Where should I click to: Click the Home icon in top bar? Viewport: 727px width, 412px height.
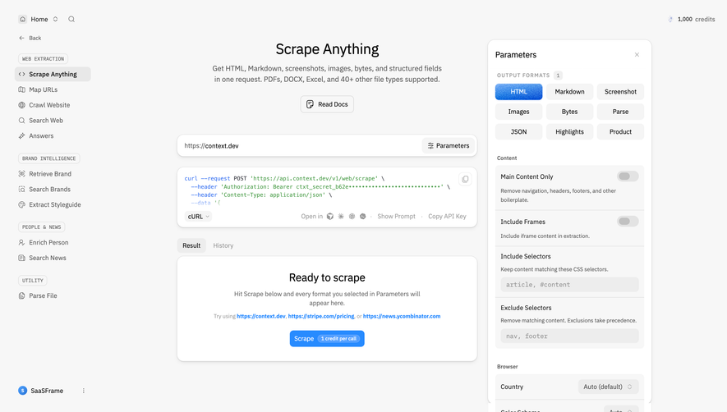pyautogui.click(x=23, y=19)
